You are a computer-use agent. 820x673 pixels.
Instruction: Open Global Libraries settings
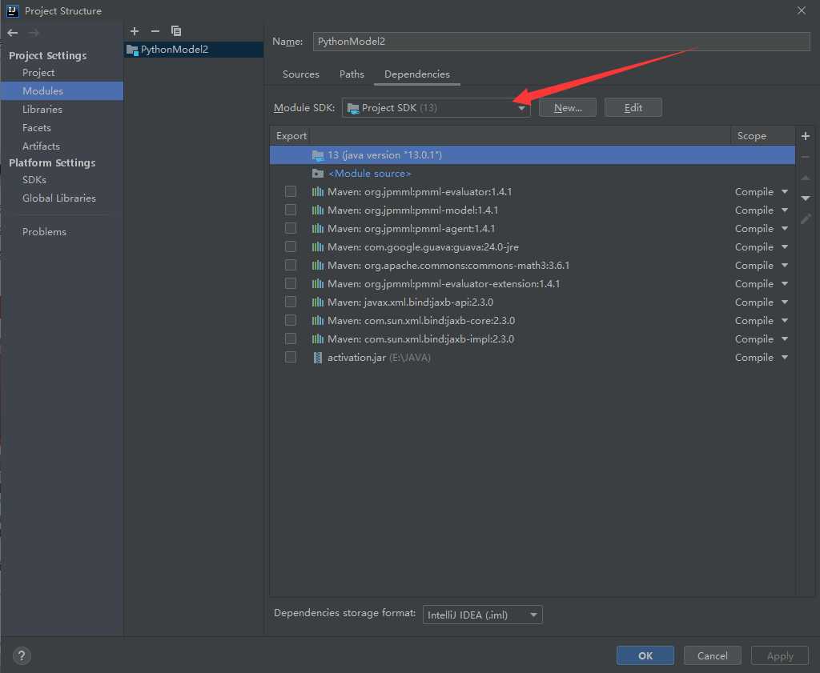click(58, 198)
